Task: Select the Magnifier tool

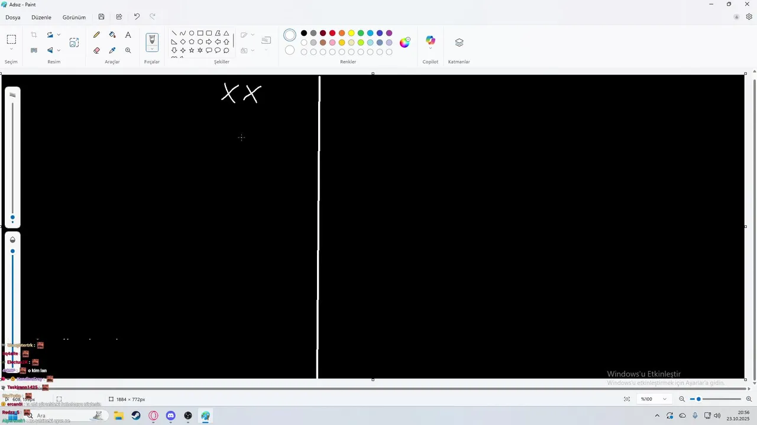Action: [x=128, y=50]
